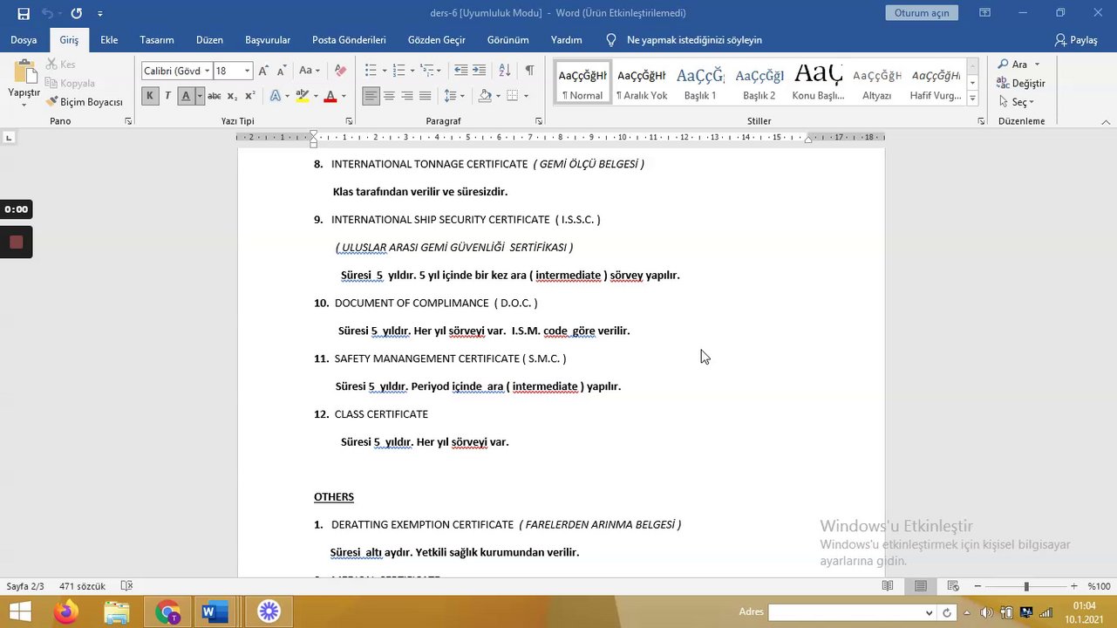
Task: Click the Adres input field in taskbar
Action: point(845,612)
